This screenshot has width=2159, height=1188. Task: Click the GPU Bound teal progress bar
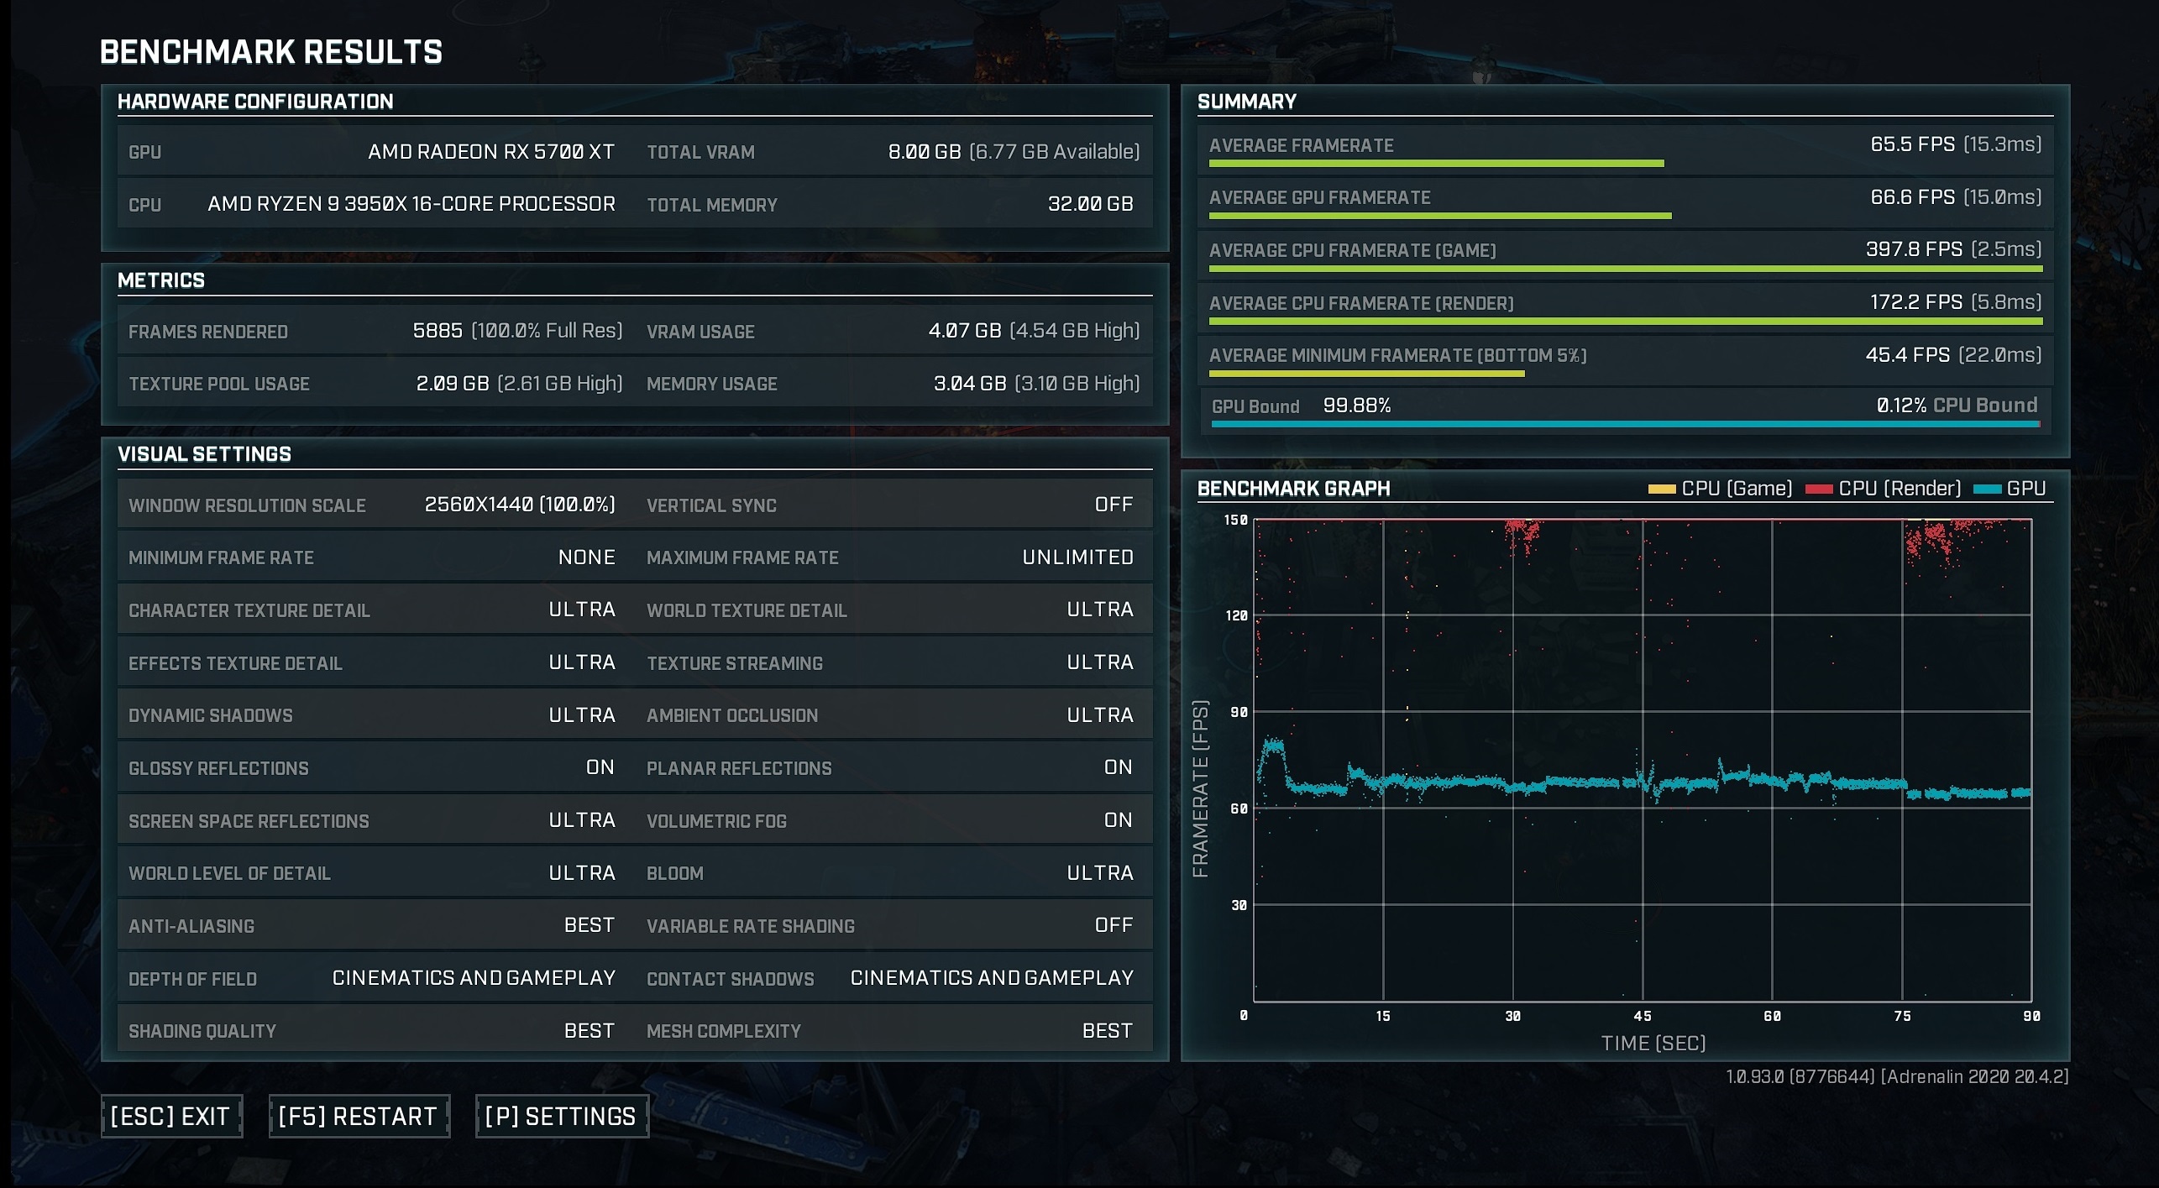coord(1626,424)
